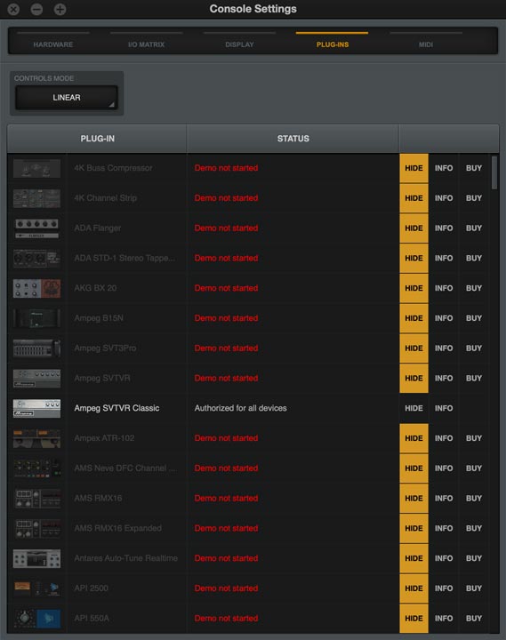The height and width of the screenshot is (640, 506).
Task: Open the Controls Mode LINEAR dropdown
Action: (x=67, y=98)
